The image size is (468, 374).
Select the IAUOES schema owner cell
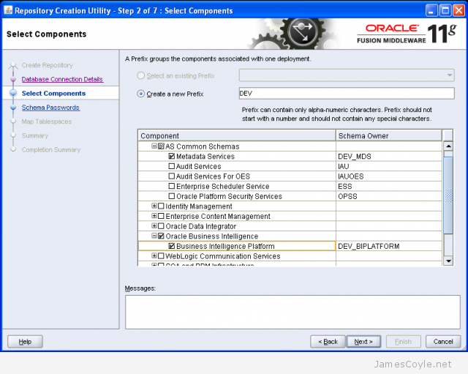pos(389,176)
